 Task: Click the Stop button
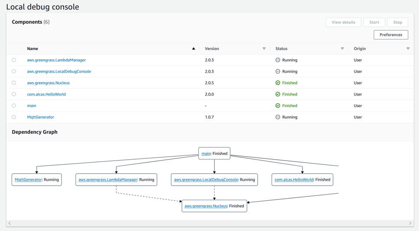pyautogui.click(x=398, y=22)
